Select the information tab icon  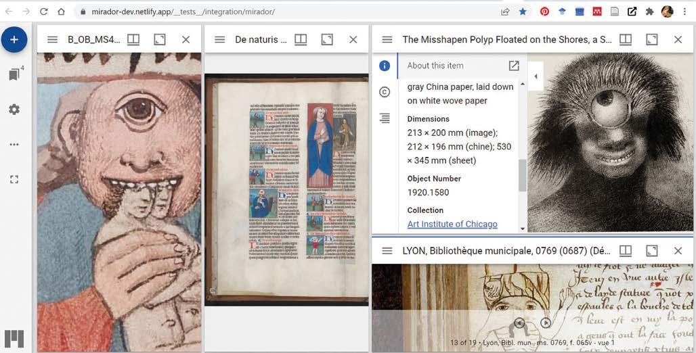pyautogui.click(x=385, y=66)
